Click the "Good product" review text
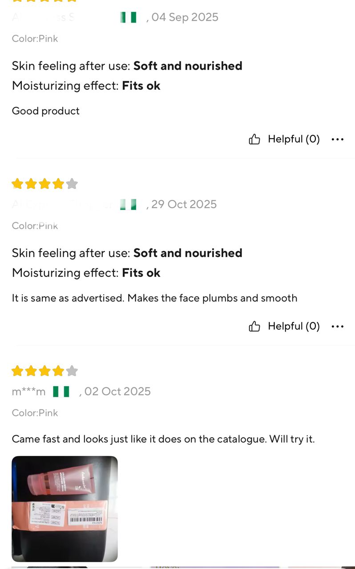This screenshot has height=569, width=355. pyautogui.click(x=46, y=111)
